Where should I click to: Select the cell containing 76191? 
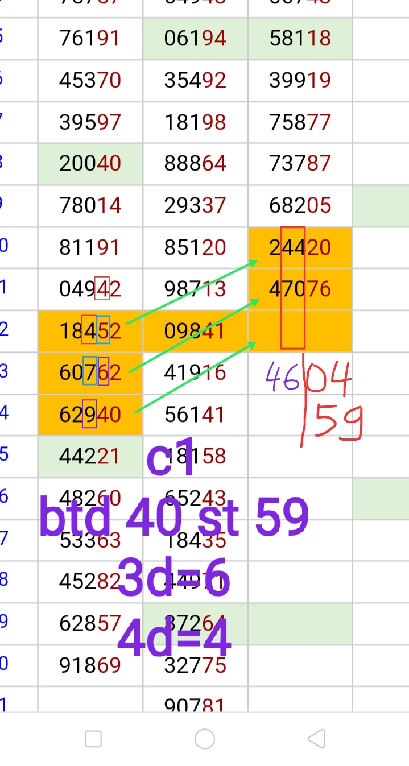point(90,38)
